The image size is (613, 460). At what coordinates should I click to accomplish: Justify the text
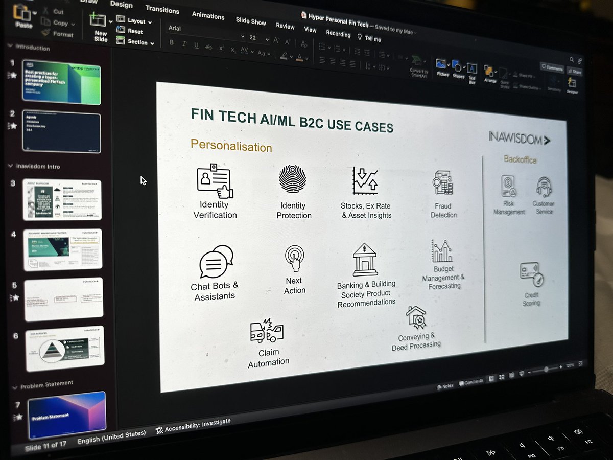(x=353, y=63)
